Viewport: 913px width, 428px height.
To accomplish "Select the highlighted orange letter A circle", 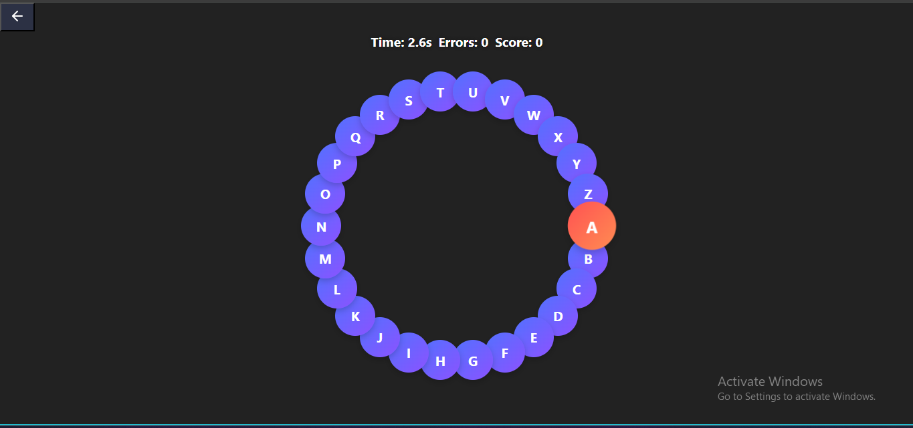I will [x=592, y=226].
